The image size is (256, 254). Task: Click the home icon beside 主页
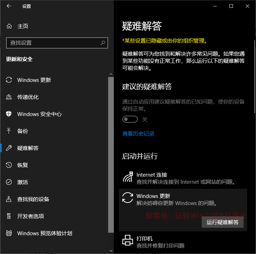9,26
